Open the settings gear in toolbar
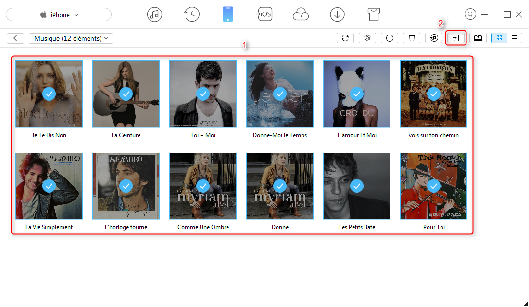 pos(367,38)
